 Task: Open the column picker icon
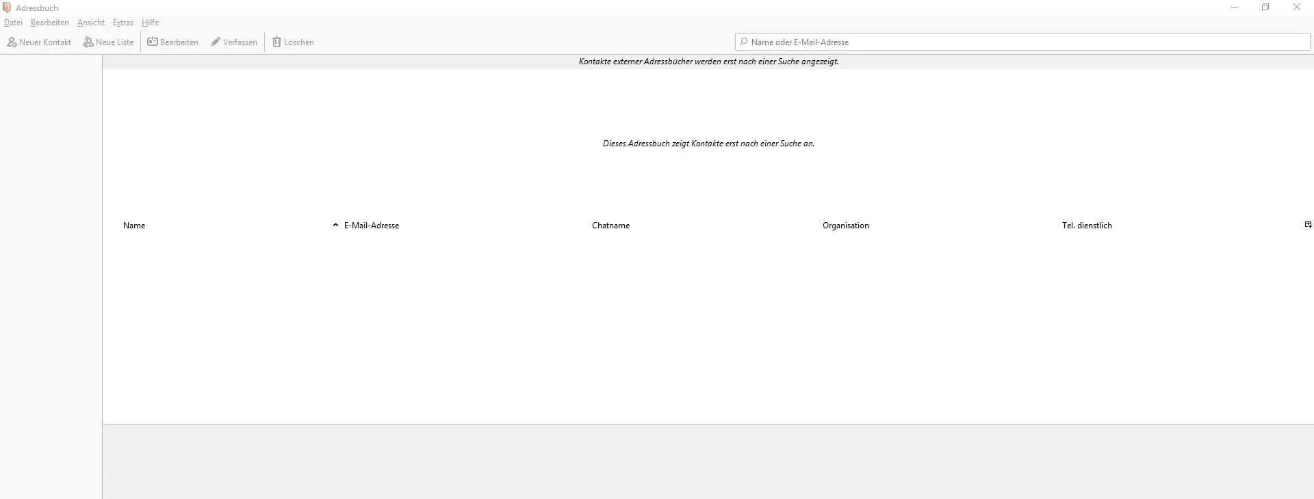[x=1308, y=225]
